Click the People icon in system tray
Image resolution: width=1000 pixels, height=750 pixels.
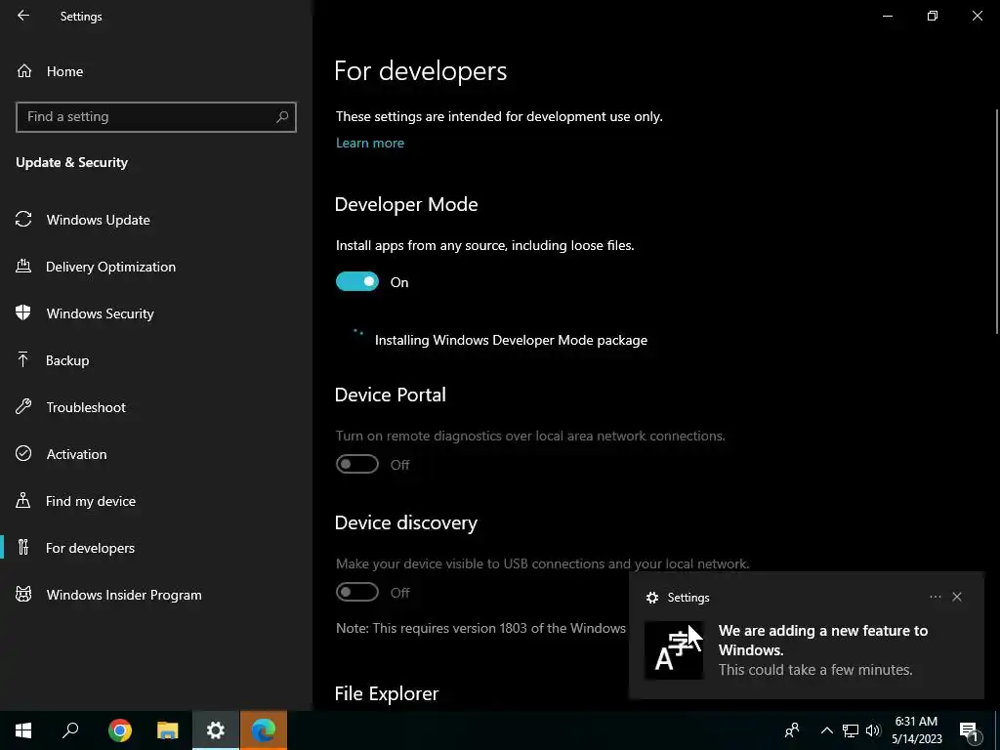pyautogui.click(x=792, y=730)
